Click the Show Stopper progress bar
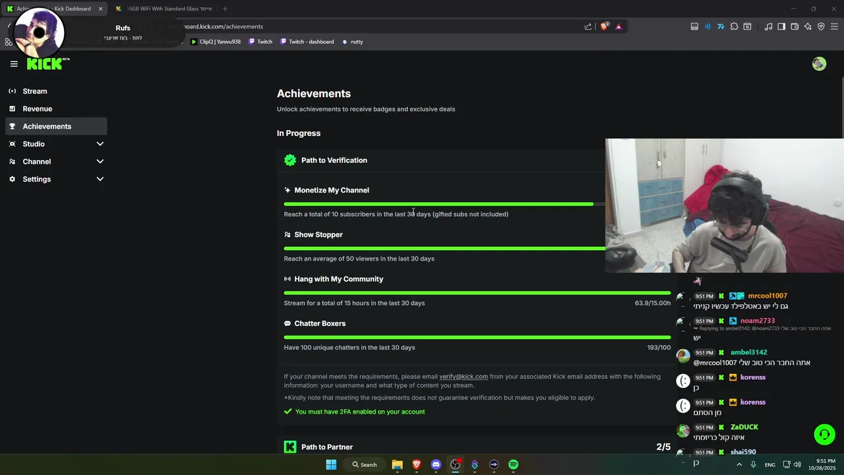Image resolution: width=844 pixels, height=475 pixels. click(444, 248)
